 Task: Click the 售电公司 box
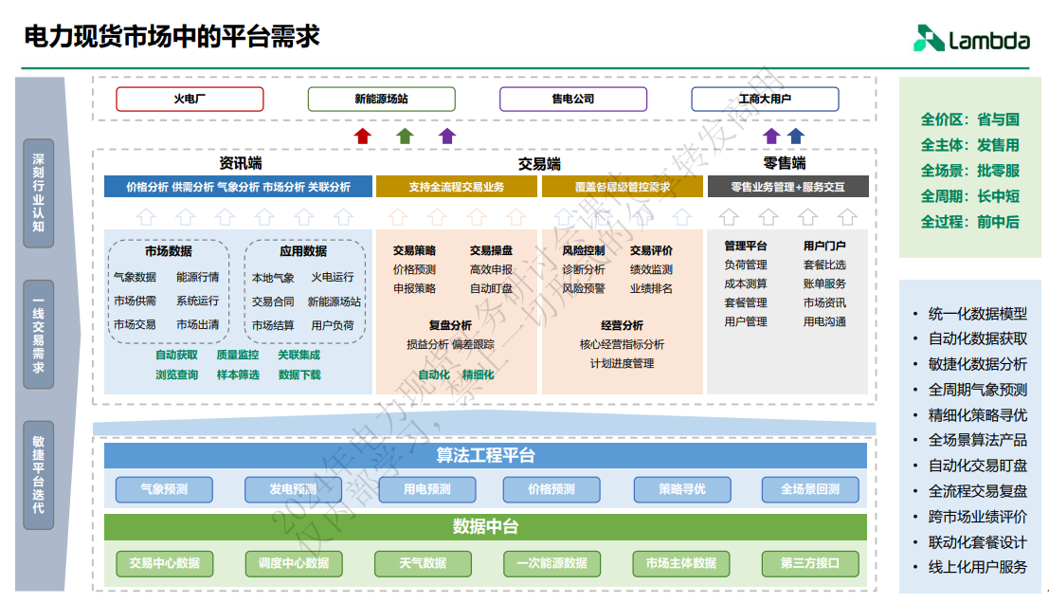pyautogui.click(x=572, y=99)
